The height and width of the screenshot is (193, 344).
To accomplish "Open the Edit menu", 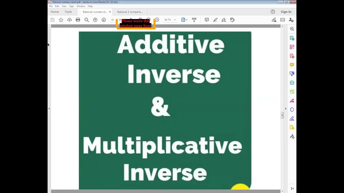I will click(x=57, y=6).
